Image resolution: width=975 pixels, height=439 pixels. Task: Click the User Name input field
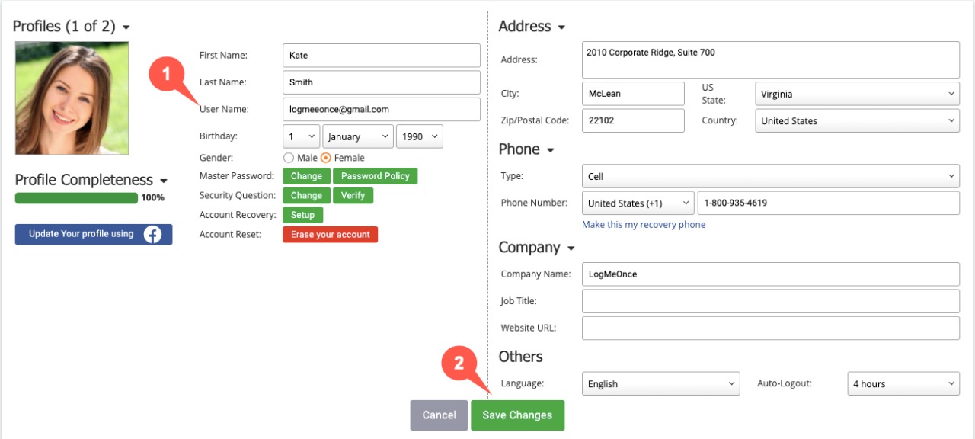click(x=382, y=109)
